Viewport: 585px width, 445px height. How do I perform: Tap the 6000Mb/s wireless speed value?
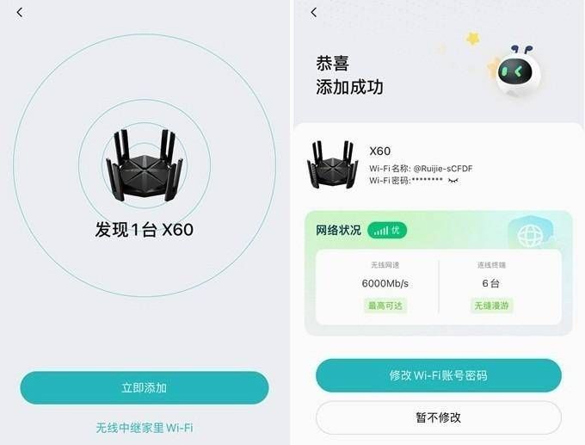pyautogui.click(x=385, y=283)
